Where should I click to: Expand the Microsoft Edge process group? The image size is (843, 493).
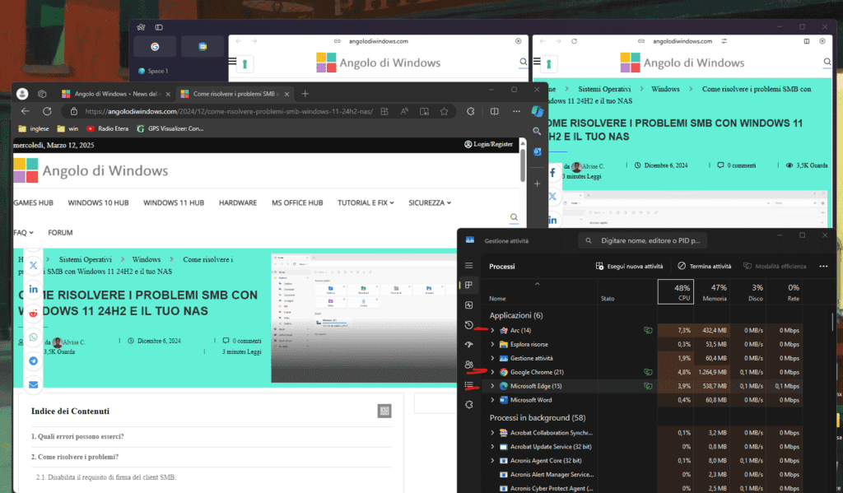click(493, 386)
